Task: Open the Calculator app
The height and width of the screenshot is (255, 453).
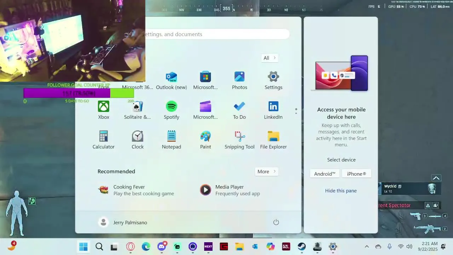Action: click(104, 140)
